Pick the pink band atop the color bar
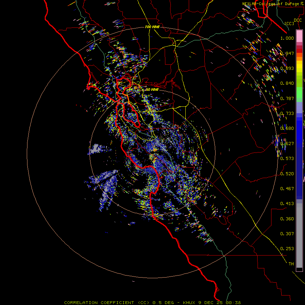This screenshot has width=305, height=305. tap(299, 36)
